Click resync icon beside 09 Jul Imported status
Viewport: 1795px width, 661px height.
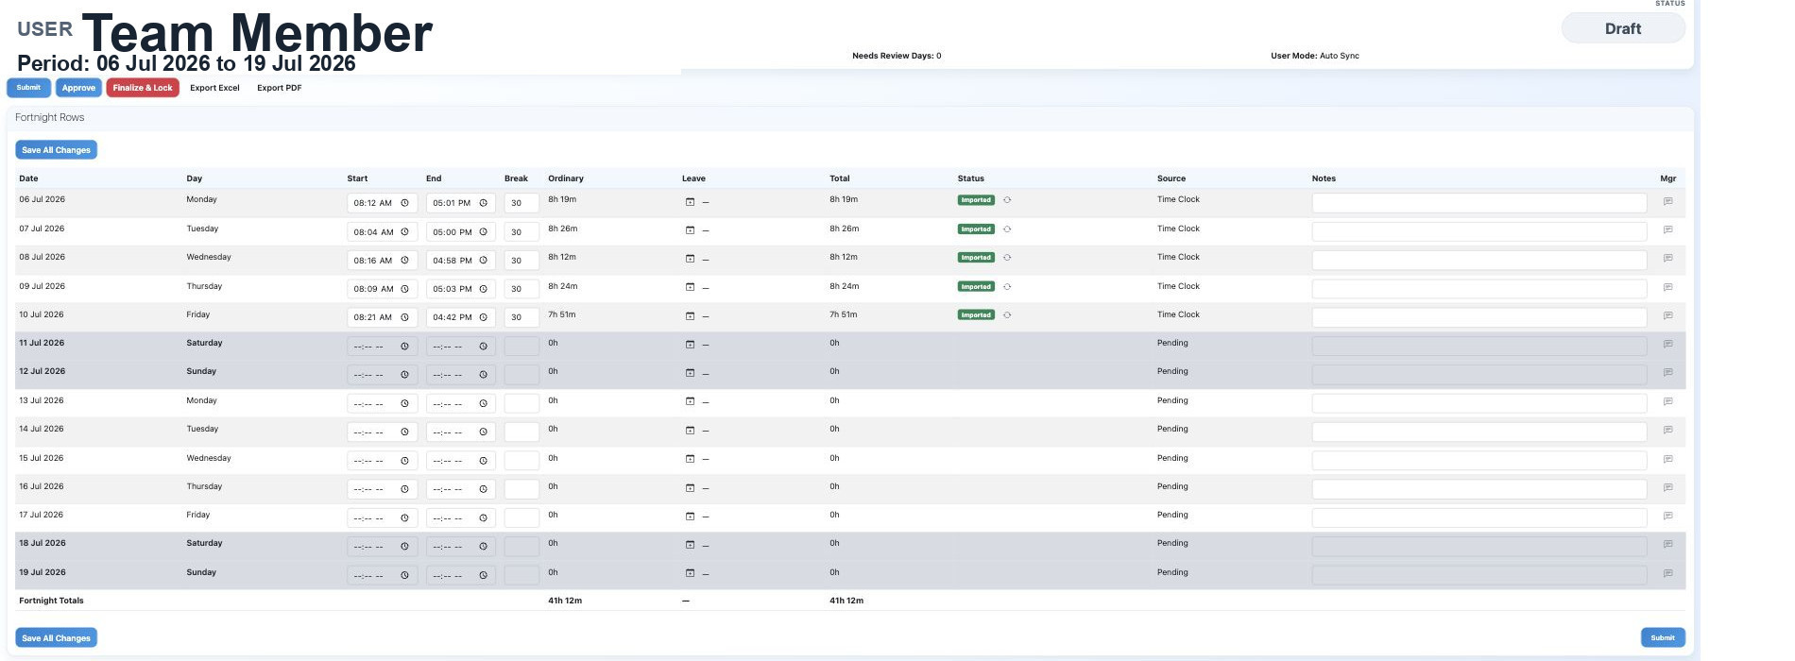point(1007,287)
